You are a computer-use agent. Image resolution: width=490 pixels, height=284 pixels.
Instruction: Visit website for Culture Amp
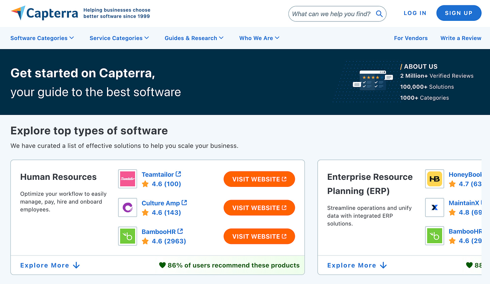click(259, 208)
